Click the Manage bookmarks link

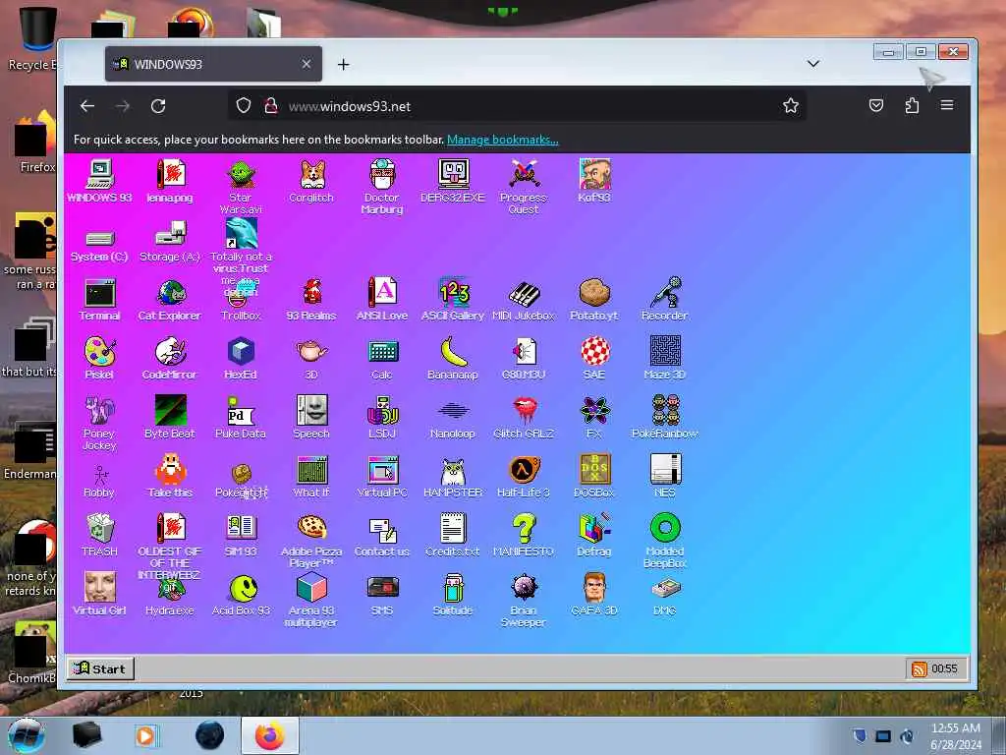click(x=502, y=140)
